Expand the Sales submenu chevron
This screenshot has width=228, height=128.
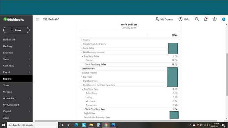point(30,59)
